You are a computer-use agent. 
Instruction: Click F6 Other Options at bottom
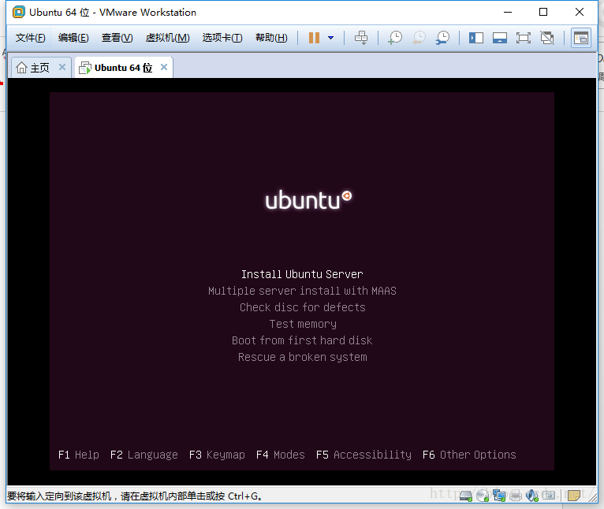tap(469, 455)
